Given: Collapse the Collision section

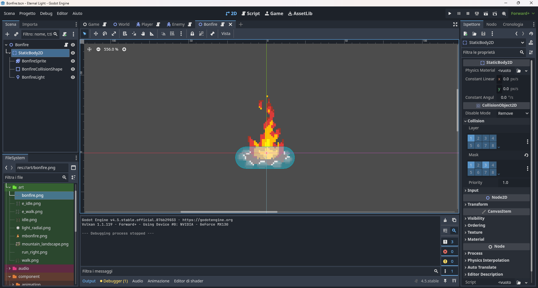Looking at the screenshot, I should point(496,121).
